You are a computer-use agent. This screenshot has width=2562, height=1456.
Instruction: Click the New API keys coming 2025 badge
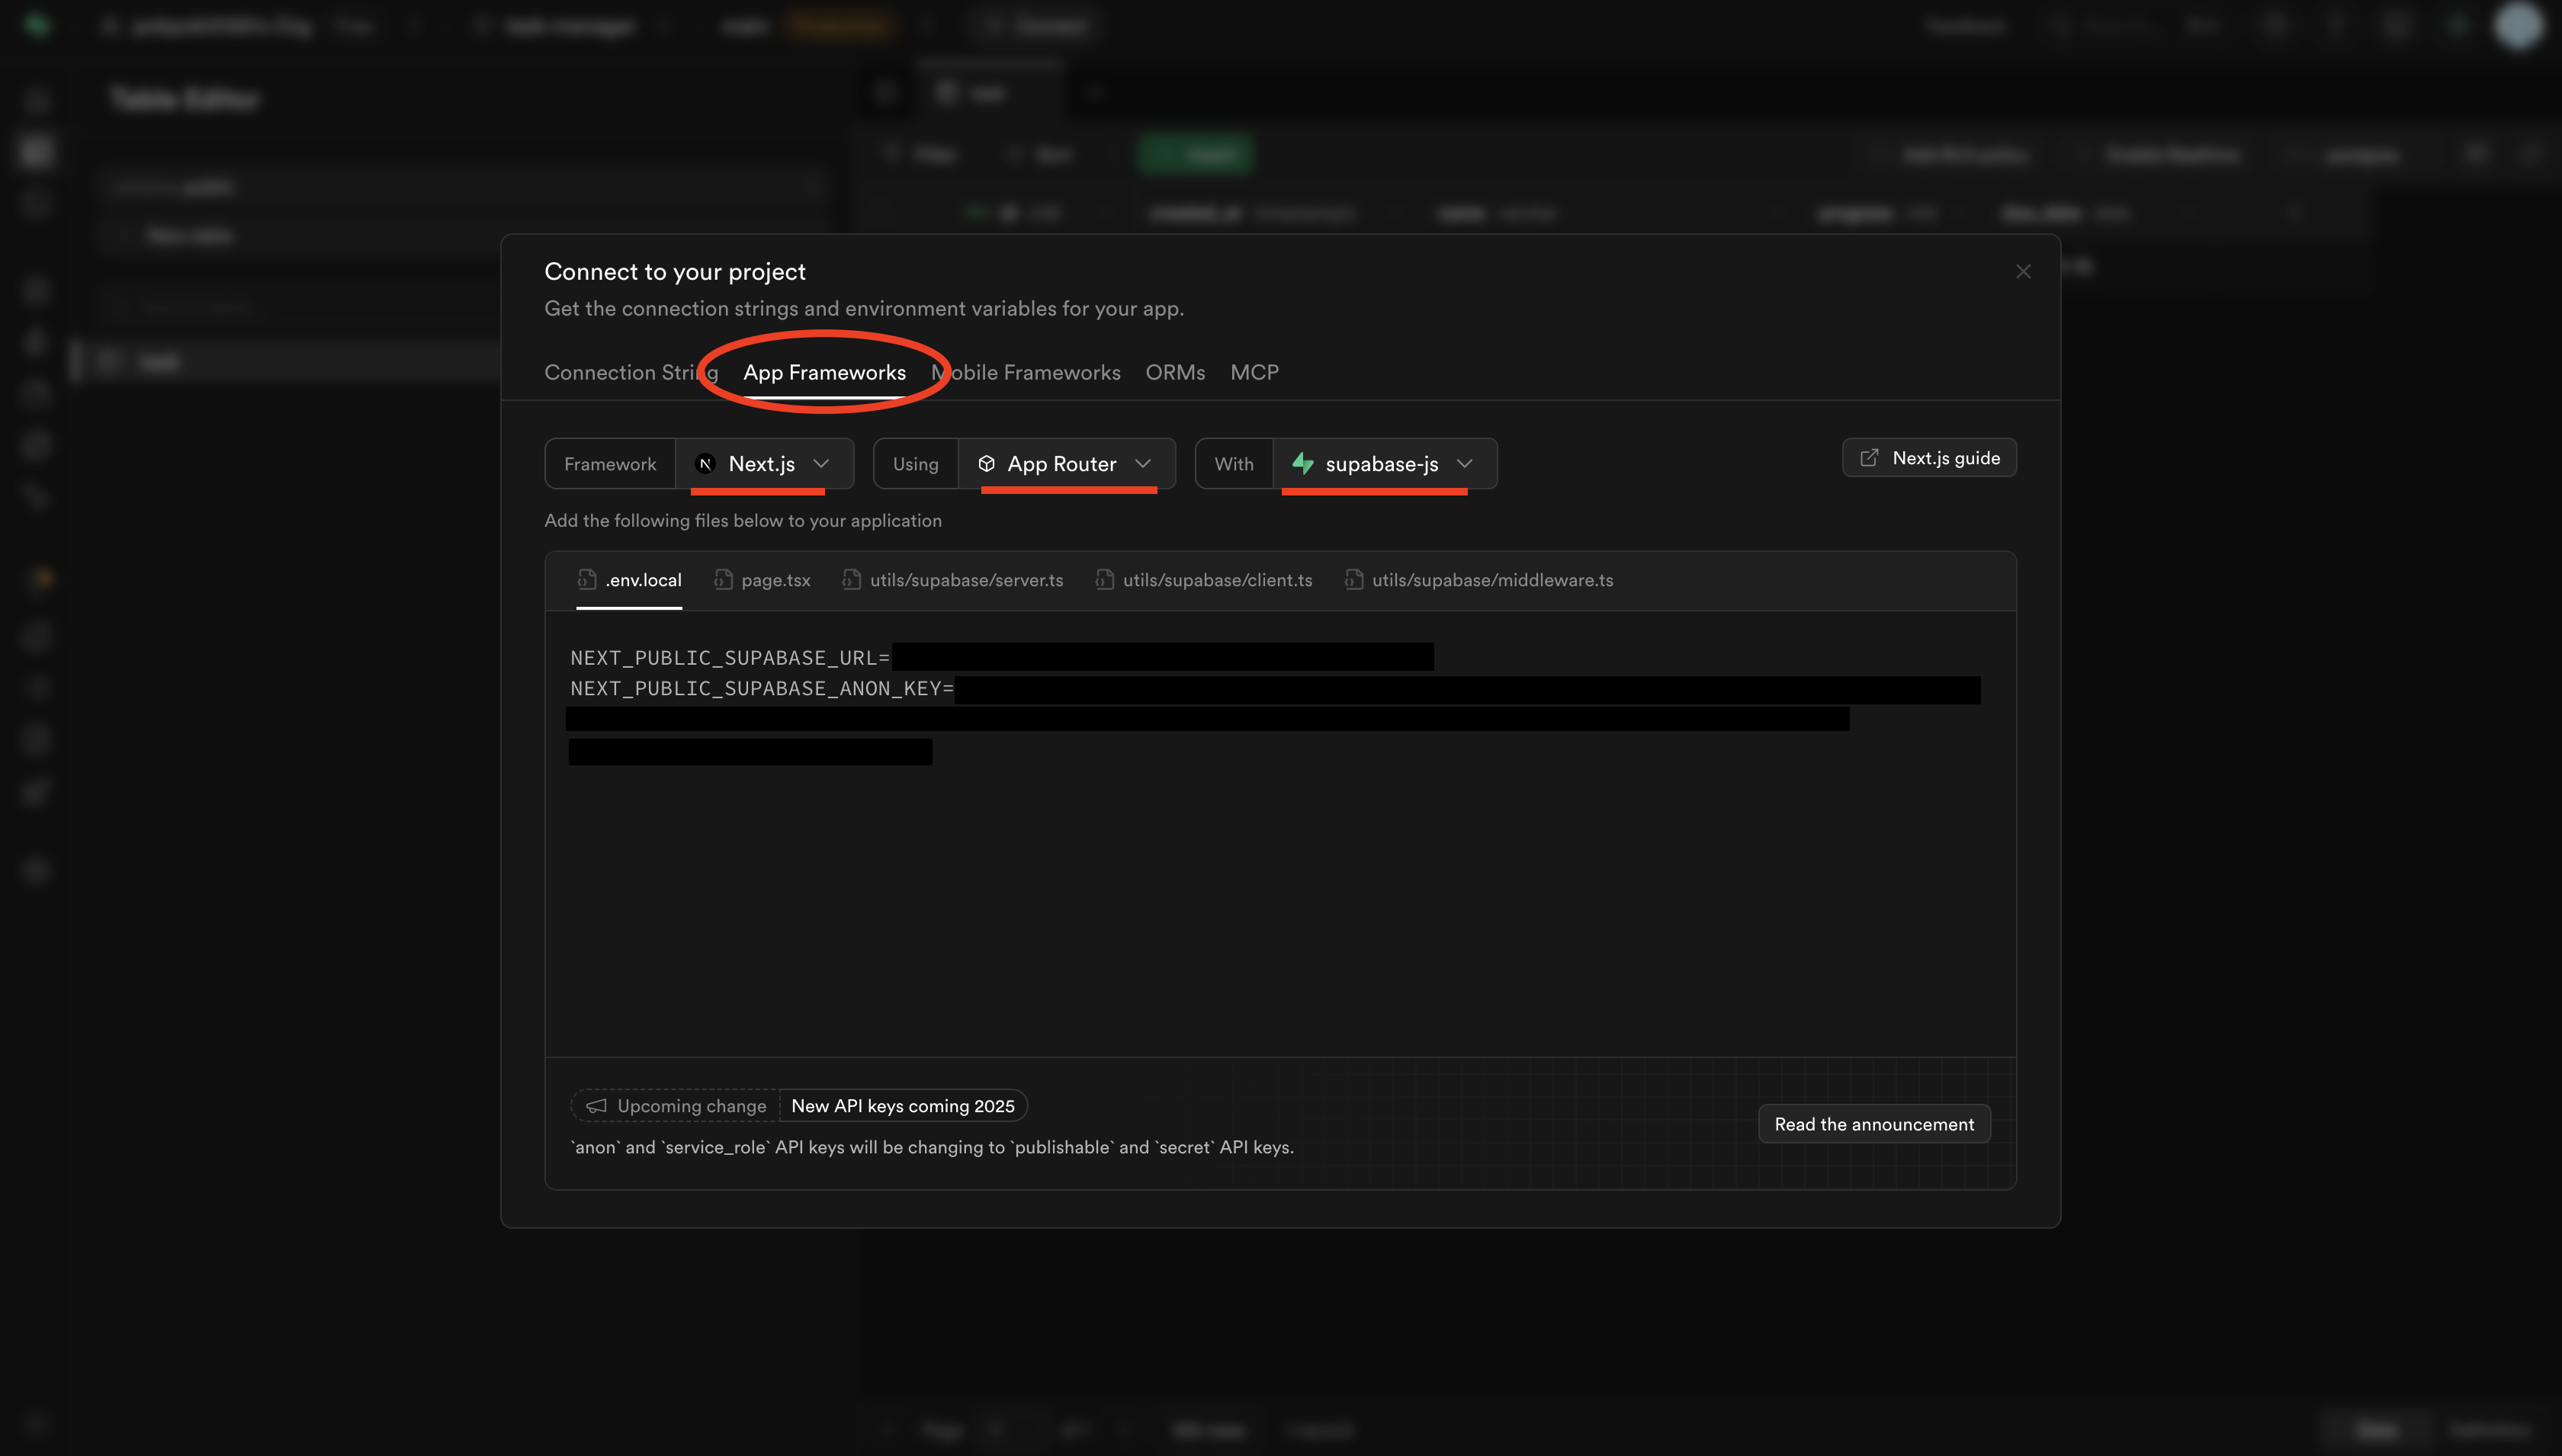(x=902, y=1106)
